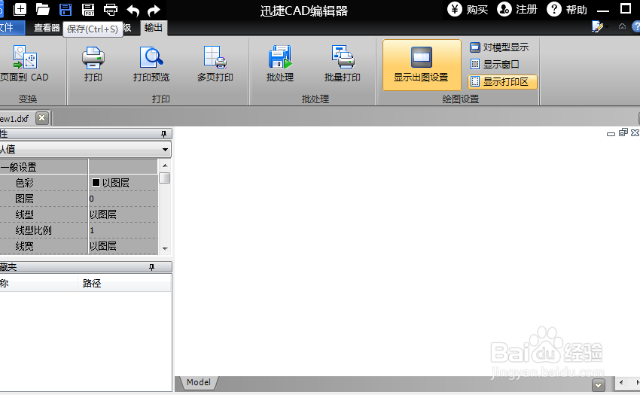Click the properties scrollbar thumb
Image resolution: width=640 pixels, height=395 pixels.
(164, 178)
